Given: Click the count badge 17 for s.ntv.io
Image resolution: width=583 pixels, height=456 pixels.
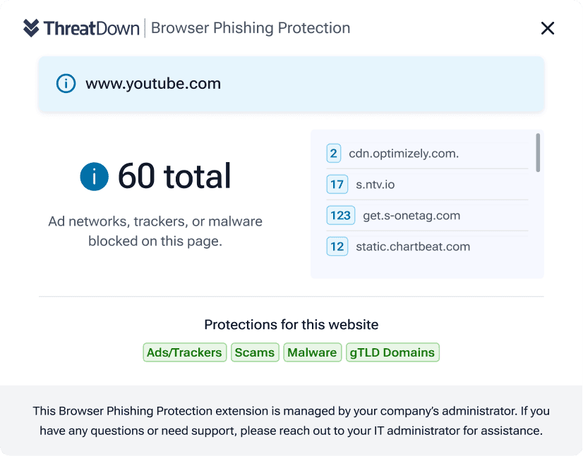Looking at the screenshot, I should pos(337,185).
